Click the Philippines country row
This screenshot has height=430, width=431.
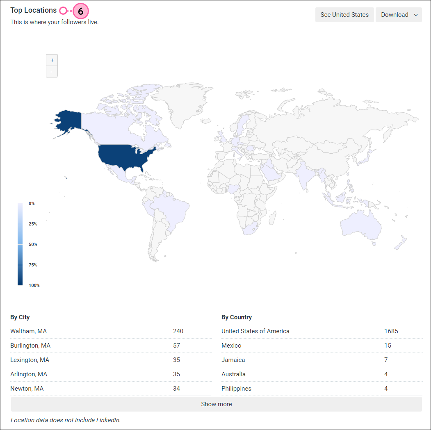point(322,388)
